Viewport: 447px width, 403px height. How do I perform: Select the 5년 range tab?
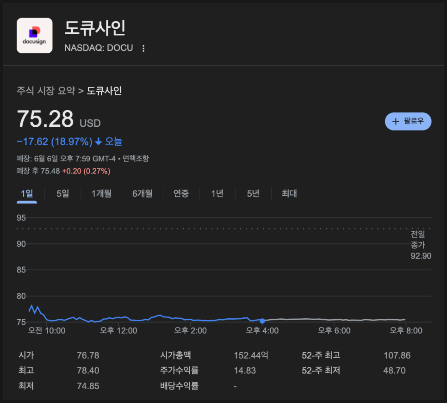[x=253, y=194]
